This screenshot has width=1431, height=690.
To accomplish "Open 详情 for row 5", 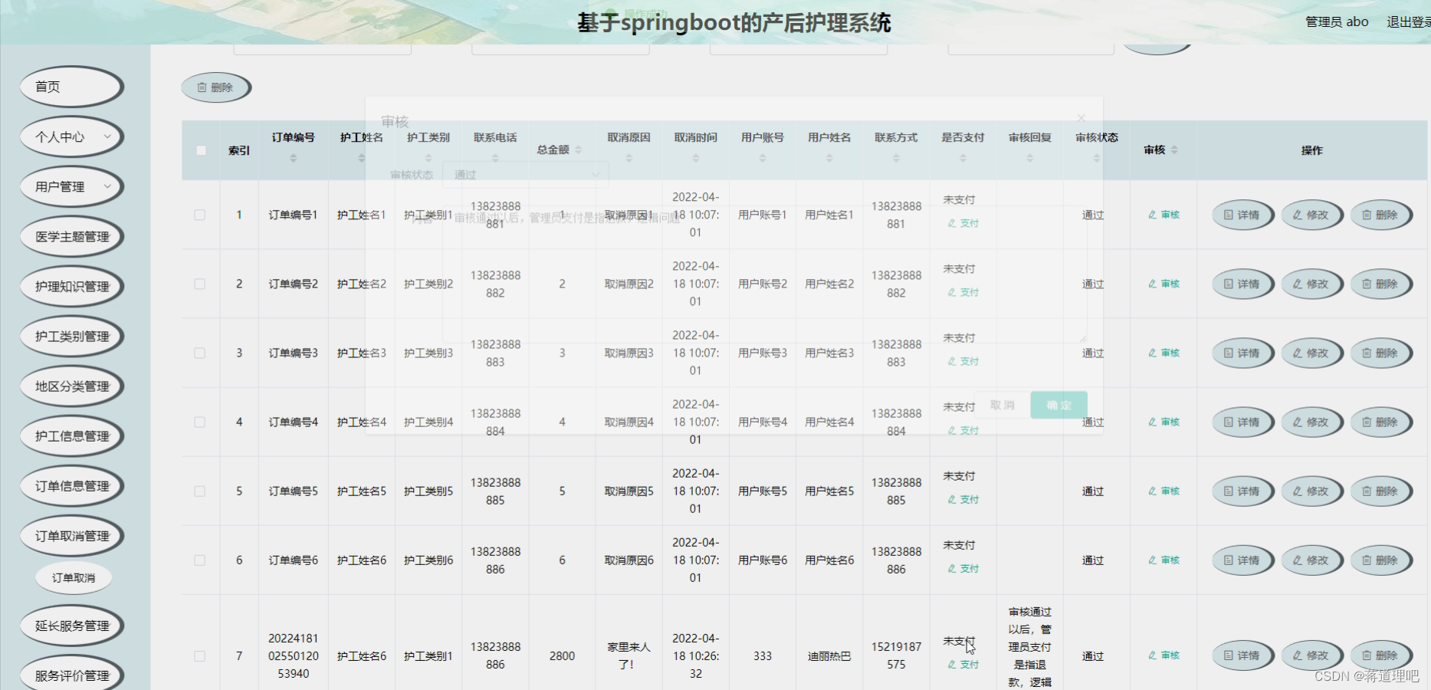I will pos(1242,491).
